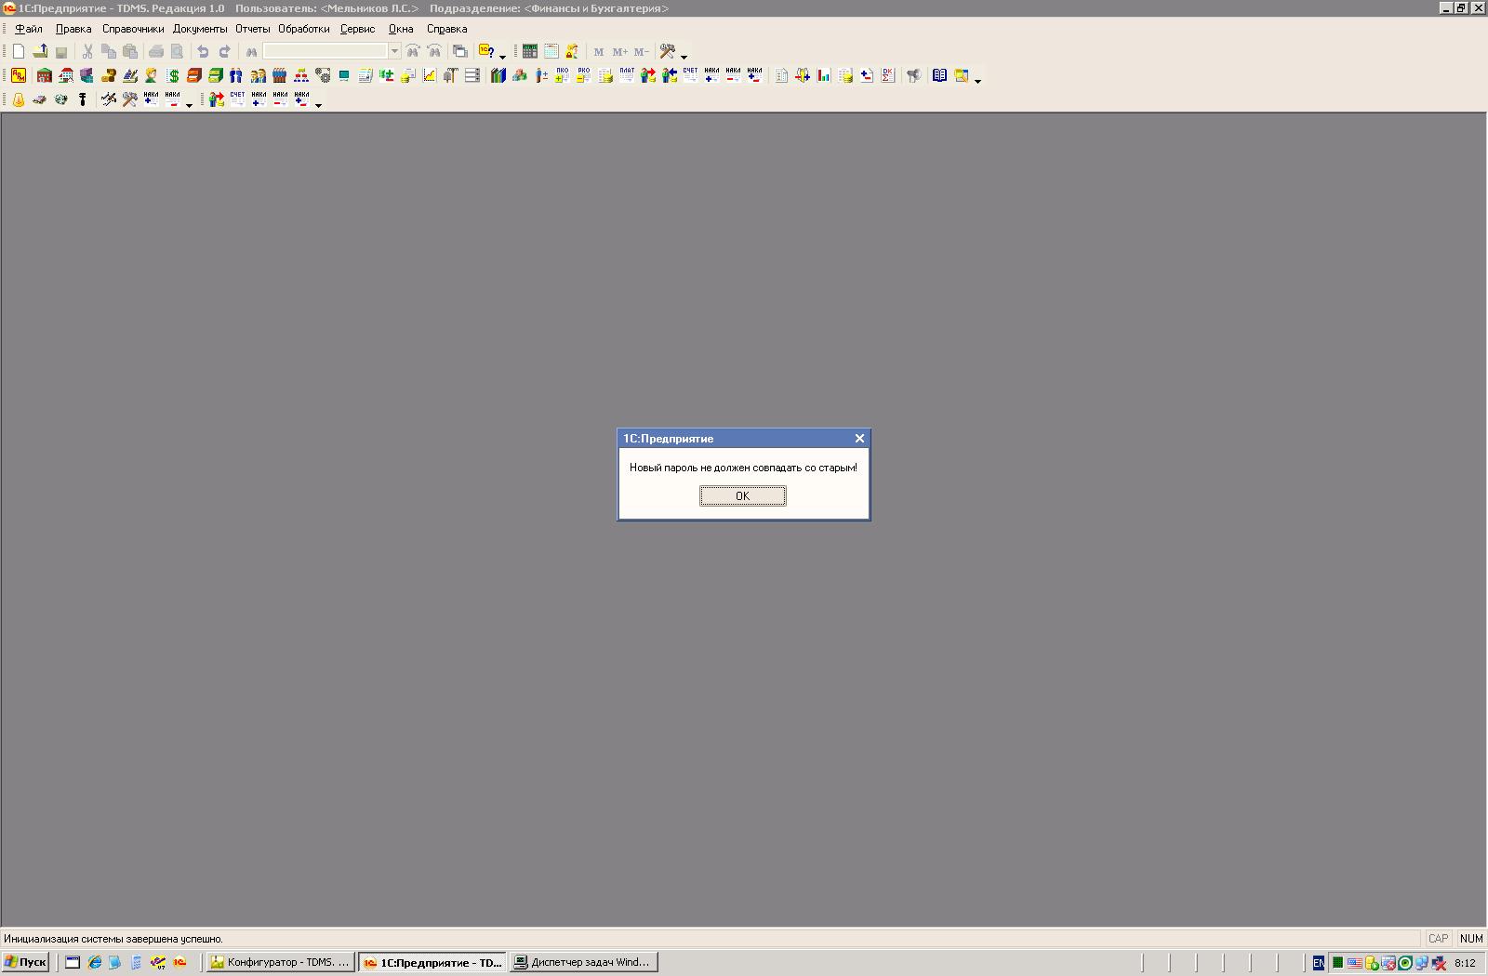Open the Отчеты menu

(253, 29)
